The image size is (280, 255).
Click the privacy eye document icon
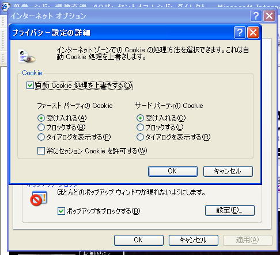tap(27, 56)
